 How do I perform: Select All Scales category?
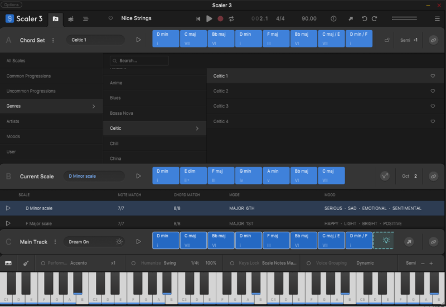click(51, 61)
